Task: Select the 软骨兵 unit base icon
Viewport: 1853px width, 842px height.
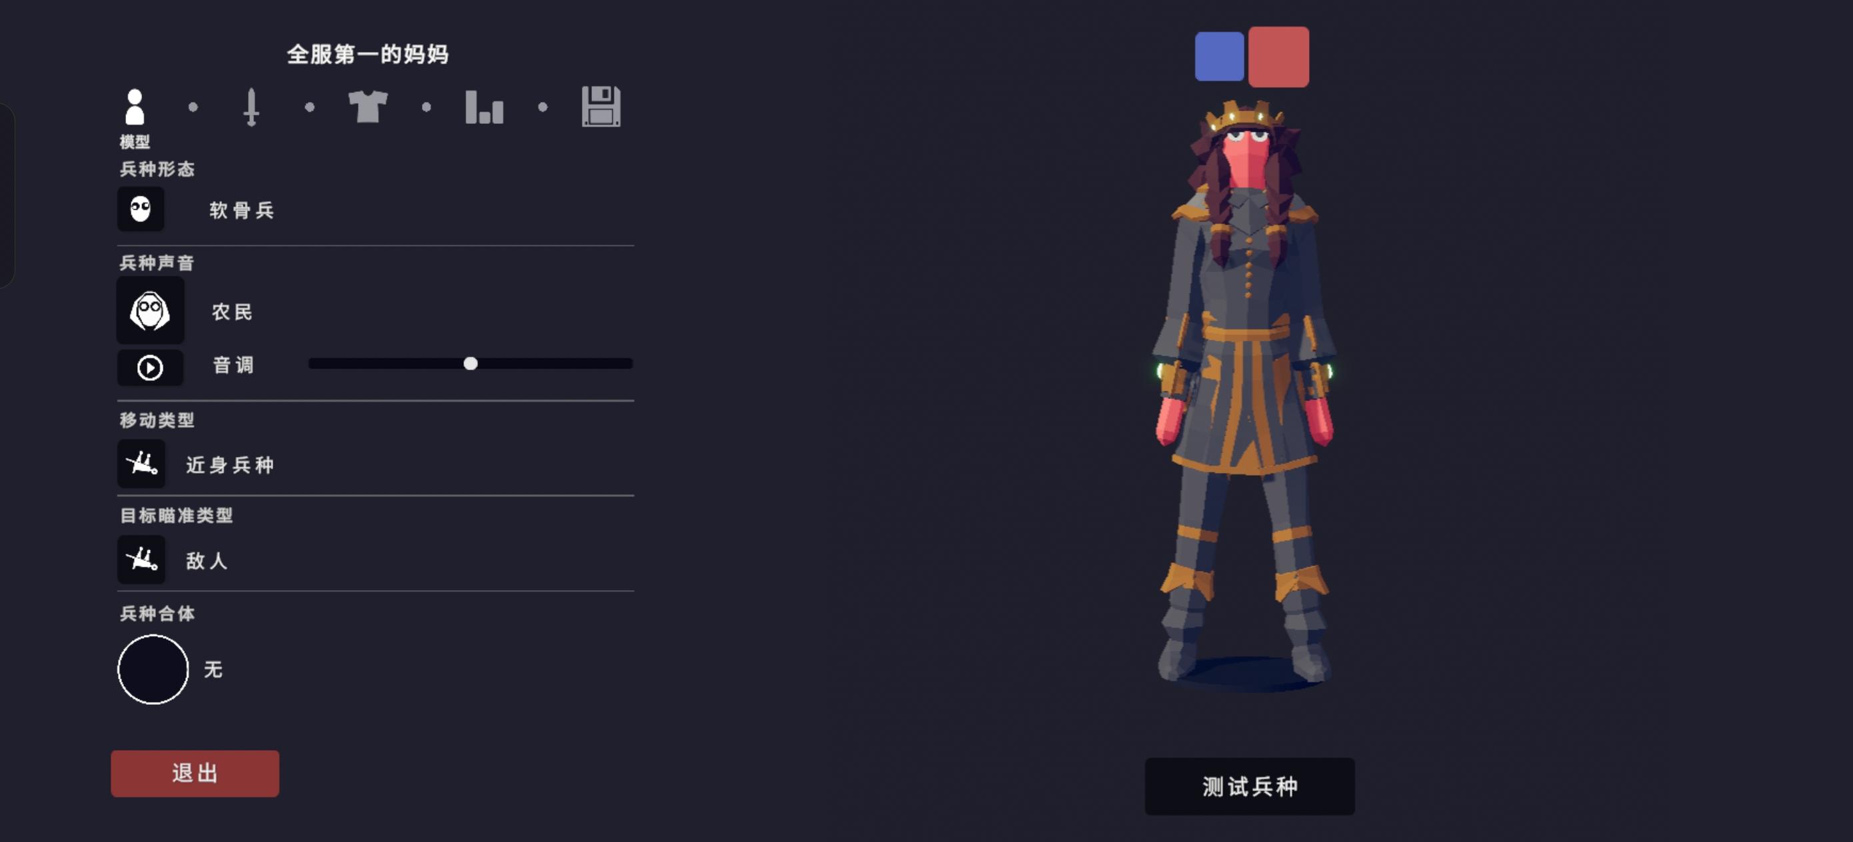Action: (x=141, y=209)
